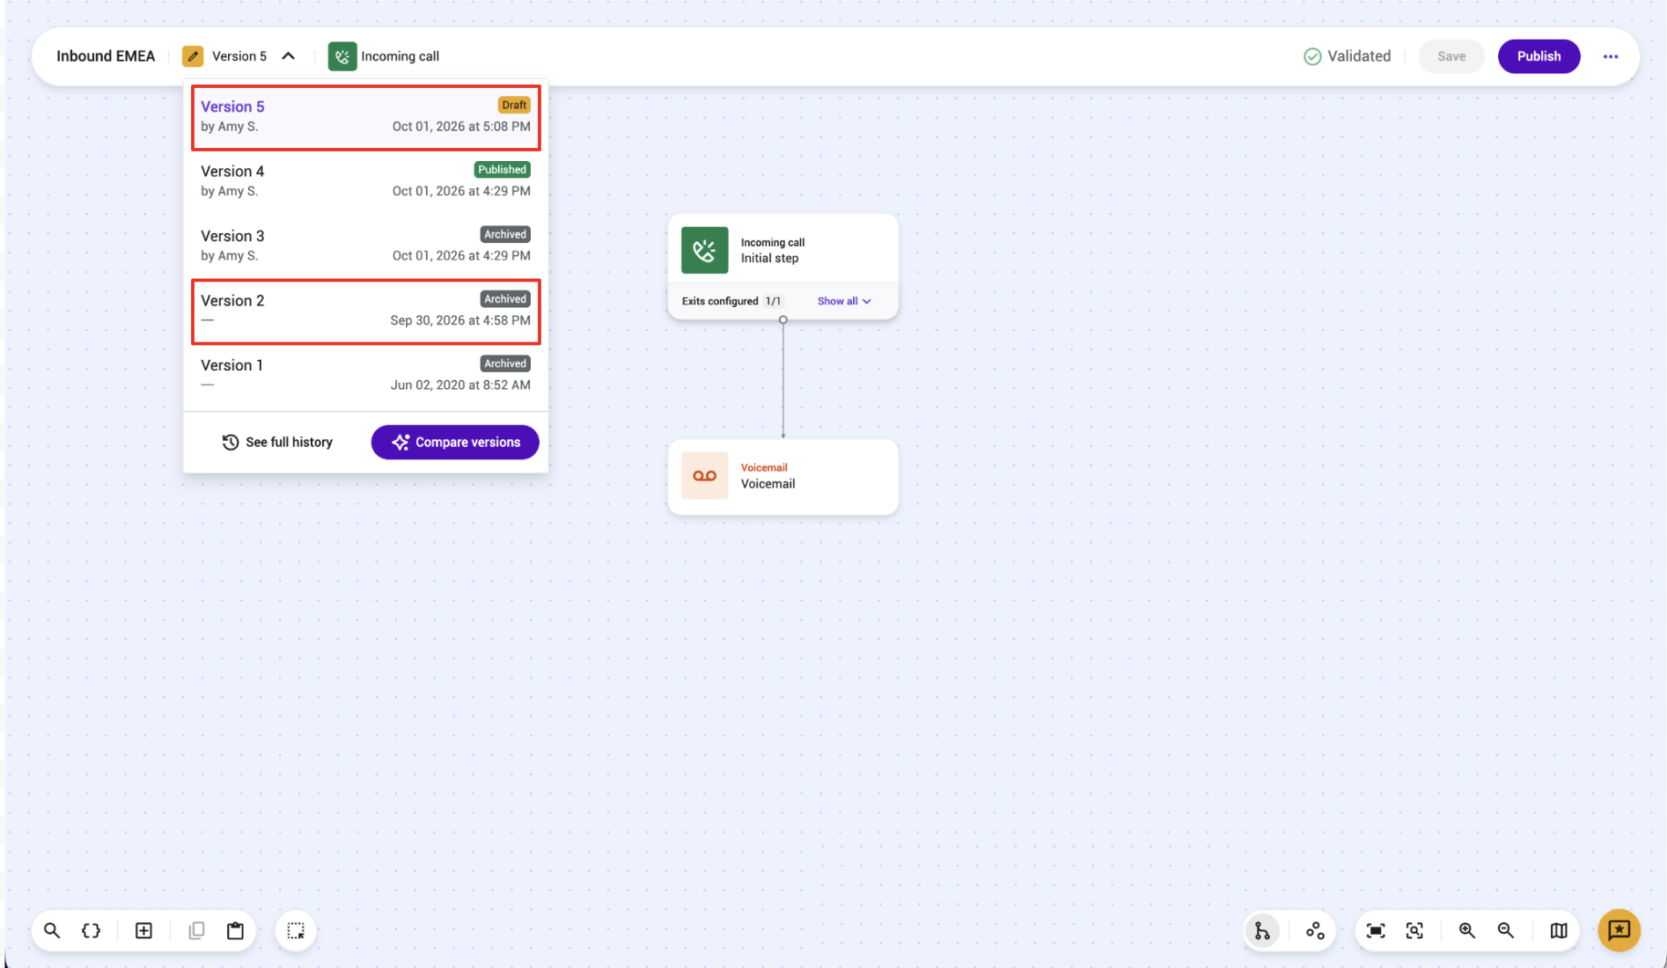The image size is (1667, 968).
Task: Click the Jun 02, 2020 at 8:52 AM timestamp
Action: [460, 385]
